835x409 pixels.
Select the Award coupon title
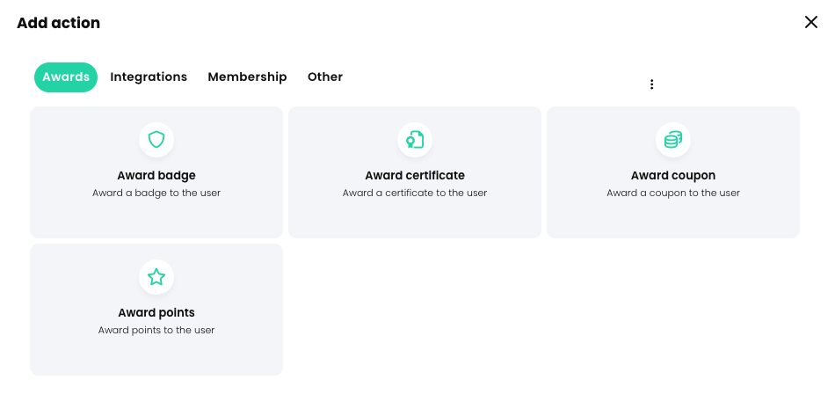pos(673,175)
